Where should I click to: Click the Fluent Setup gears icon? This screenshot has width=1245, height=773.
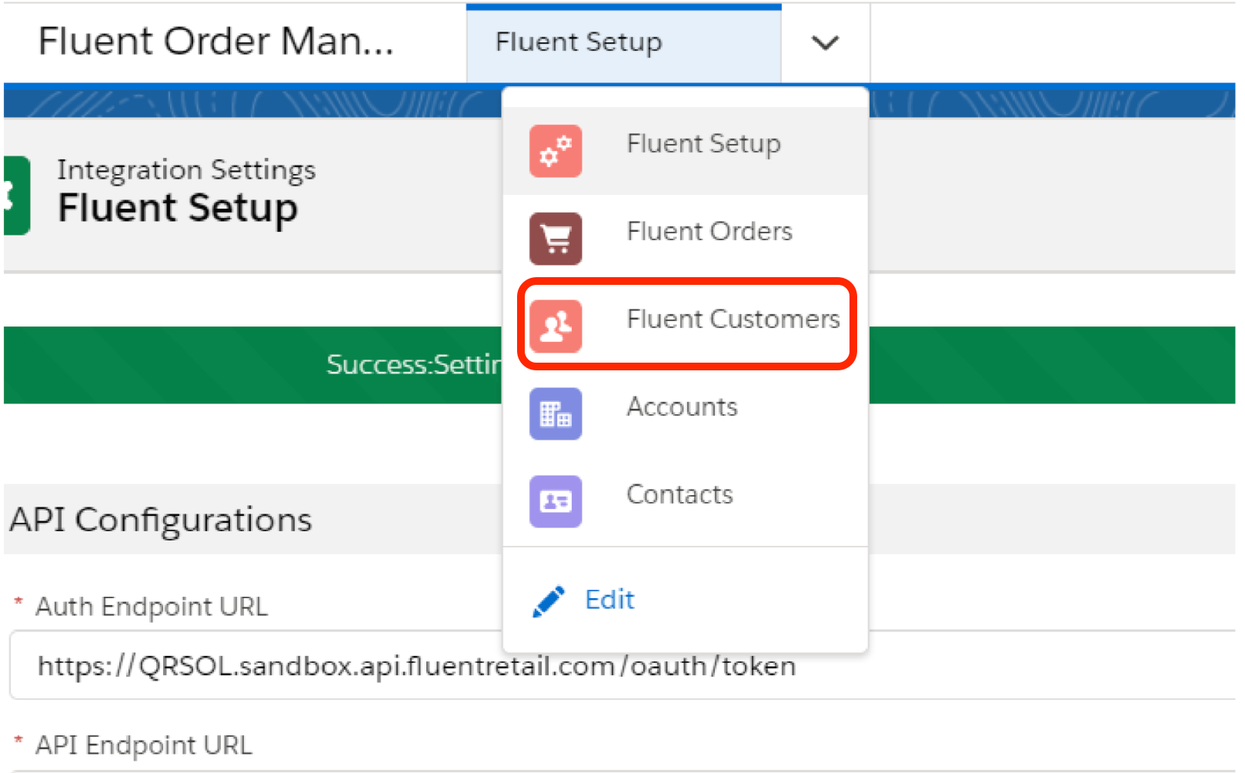click(556, 152)
